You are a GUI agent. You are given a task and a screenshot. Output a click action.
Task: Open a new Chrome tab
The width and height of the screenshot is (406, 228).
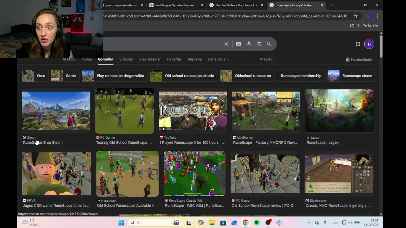(331, 5)
